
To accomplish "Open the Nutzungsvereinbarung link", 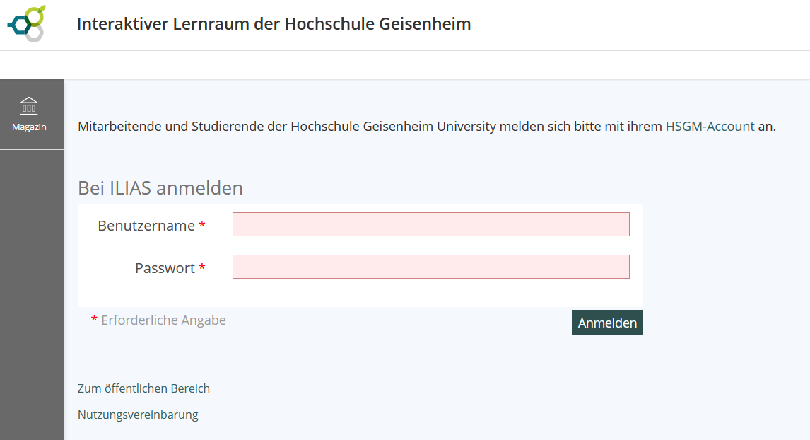I will coord(138,415).
